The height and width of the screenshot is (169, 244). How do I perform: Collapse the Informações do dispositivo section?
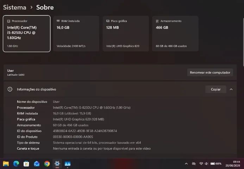tap(231, 89)
